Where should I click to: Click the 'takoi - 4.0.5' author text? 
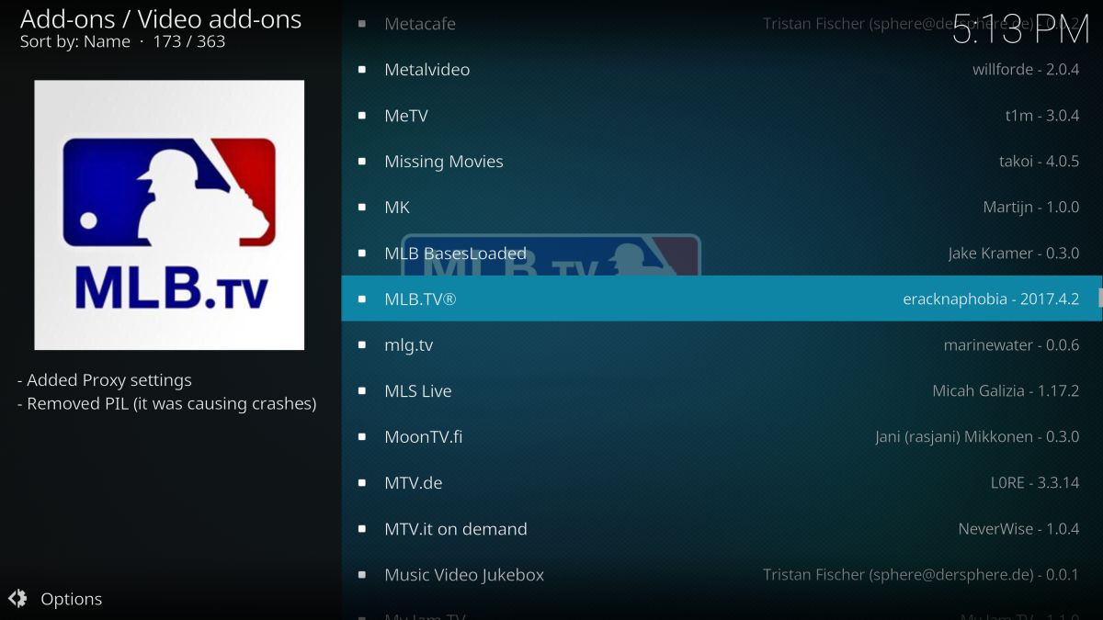(x=1040, y=161)
